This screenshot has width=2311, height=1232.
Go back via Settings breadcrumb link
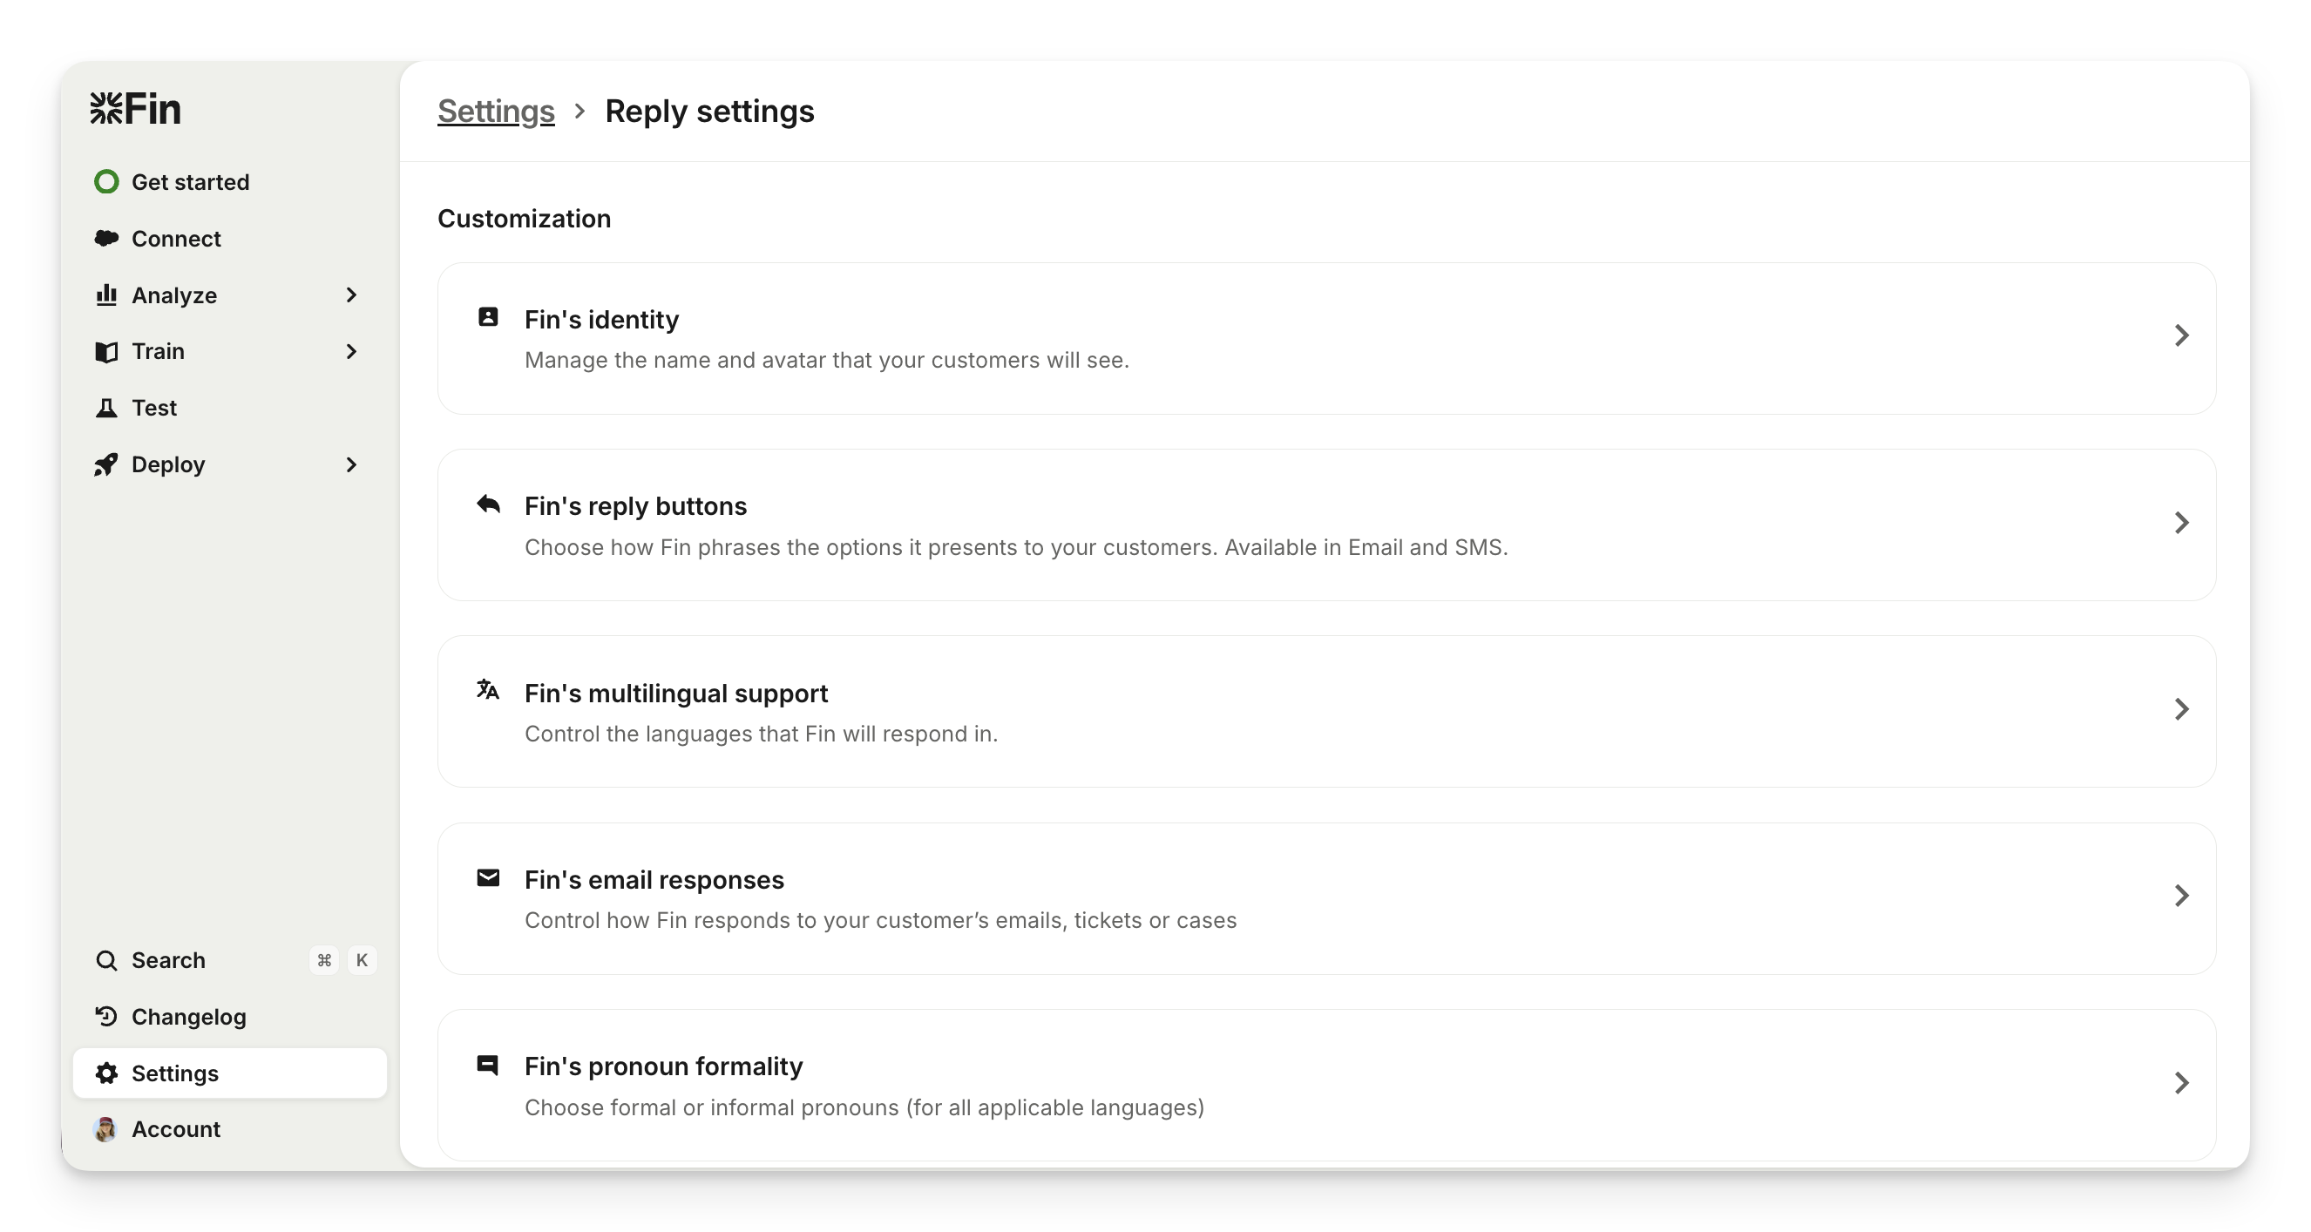495,112
